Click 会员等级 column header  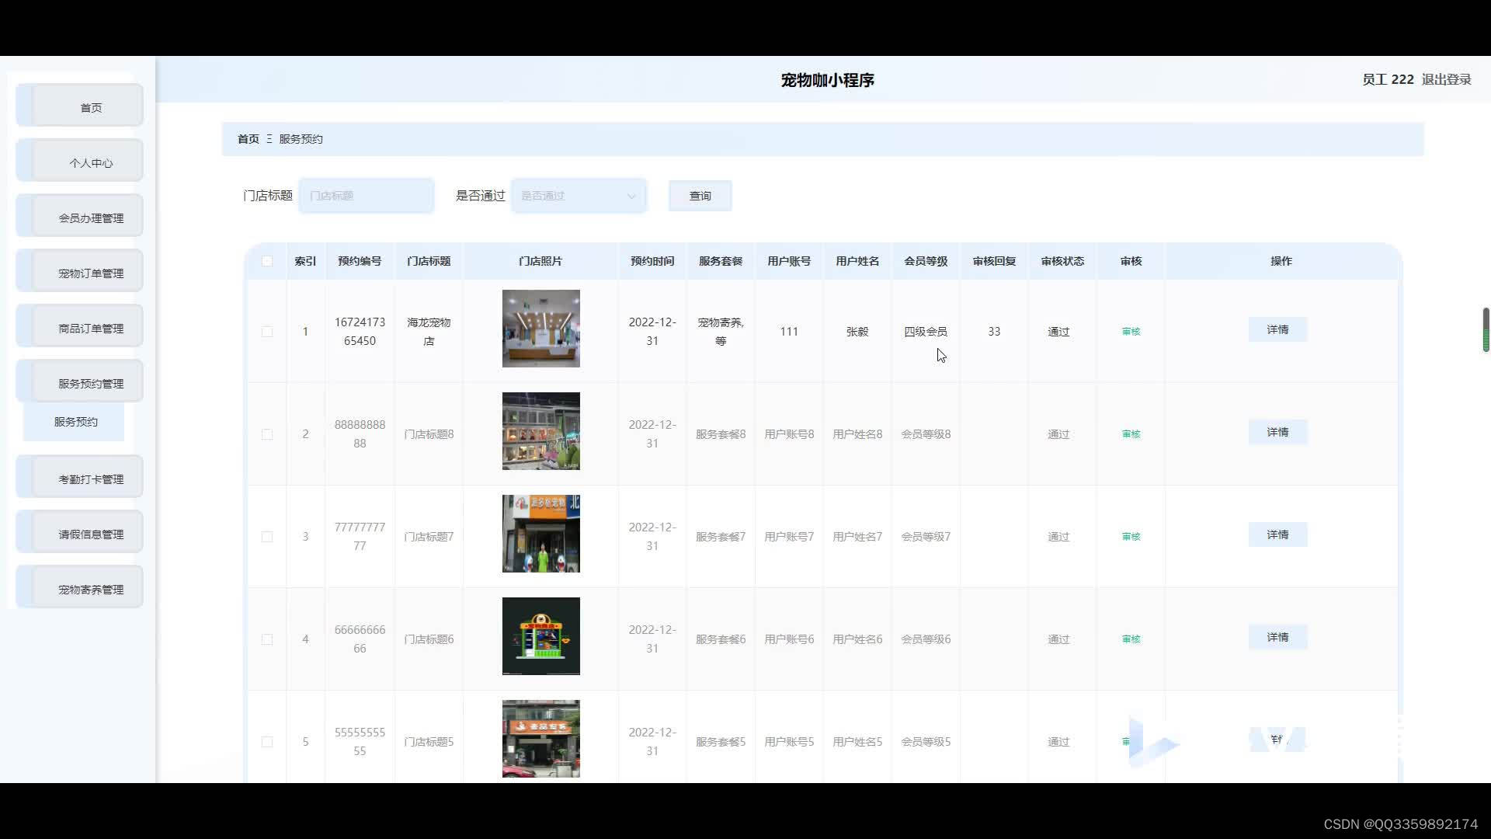[926, 261]
